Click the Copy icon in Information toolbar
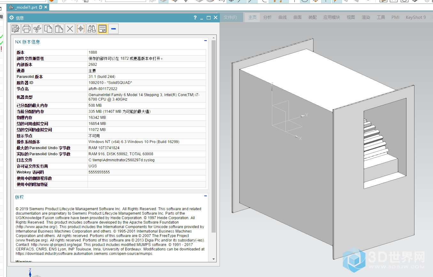433x277 pixels. point(48,29)
